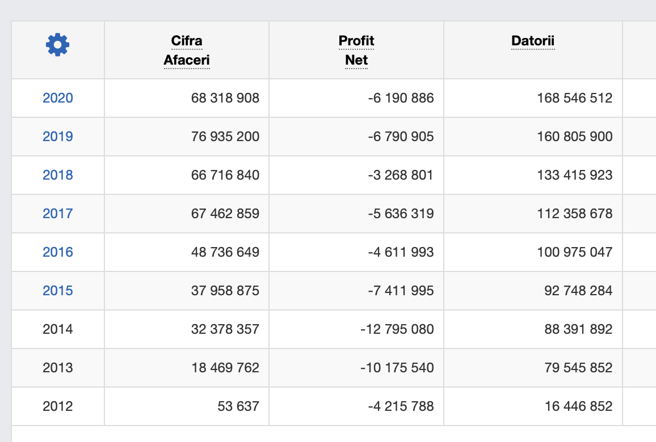Click debt value 79 545 852
This screenshot has width=656, height=442.
578,368
